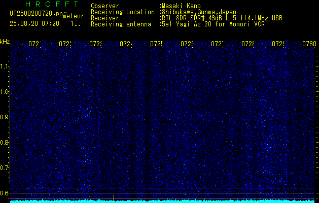Click the RTL-SDR SDR# receiver details text

[x=222, y=18]
